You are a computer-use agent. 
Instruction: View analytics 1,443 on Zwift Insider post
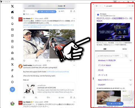coord(61,98)
